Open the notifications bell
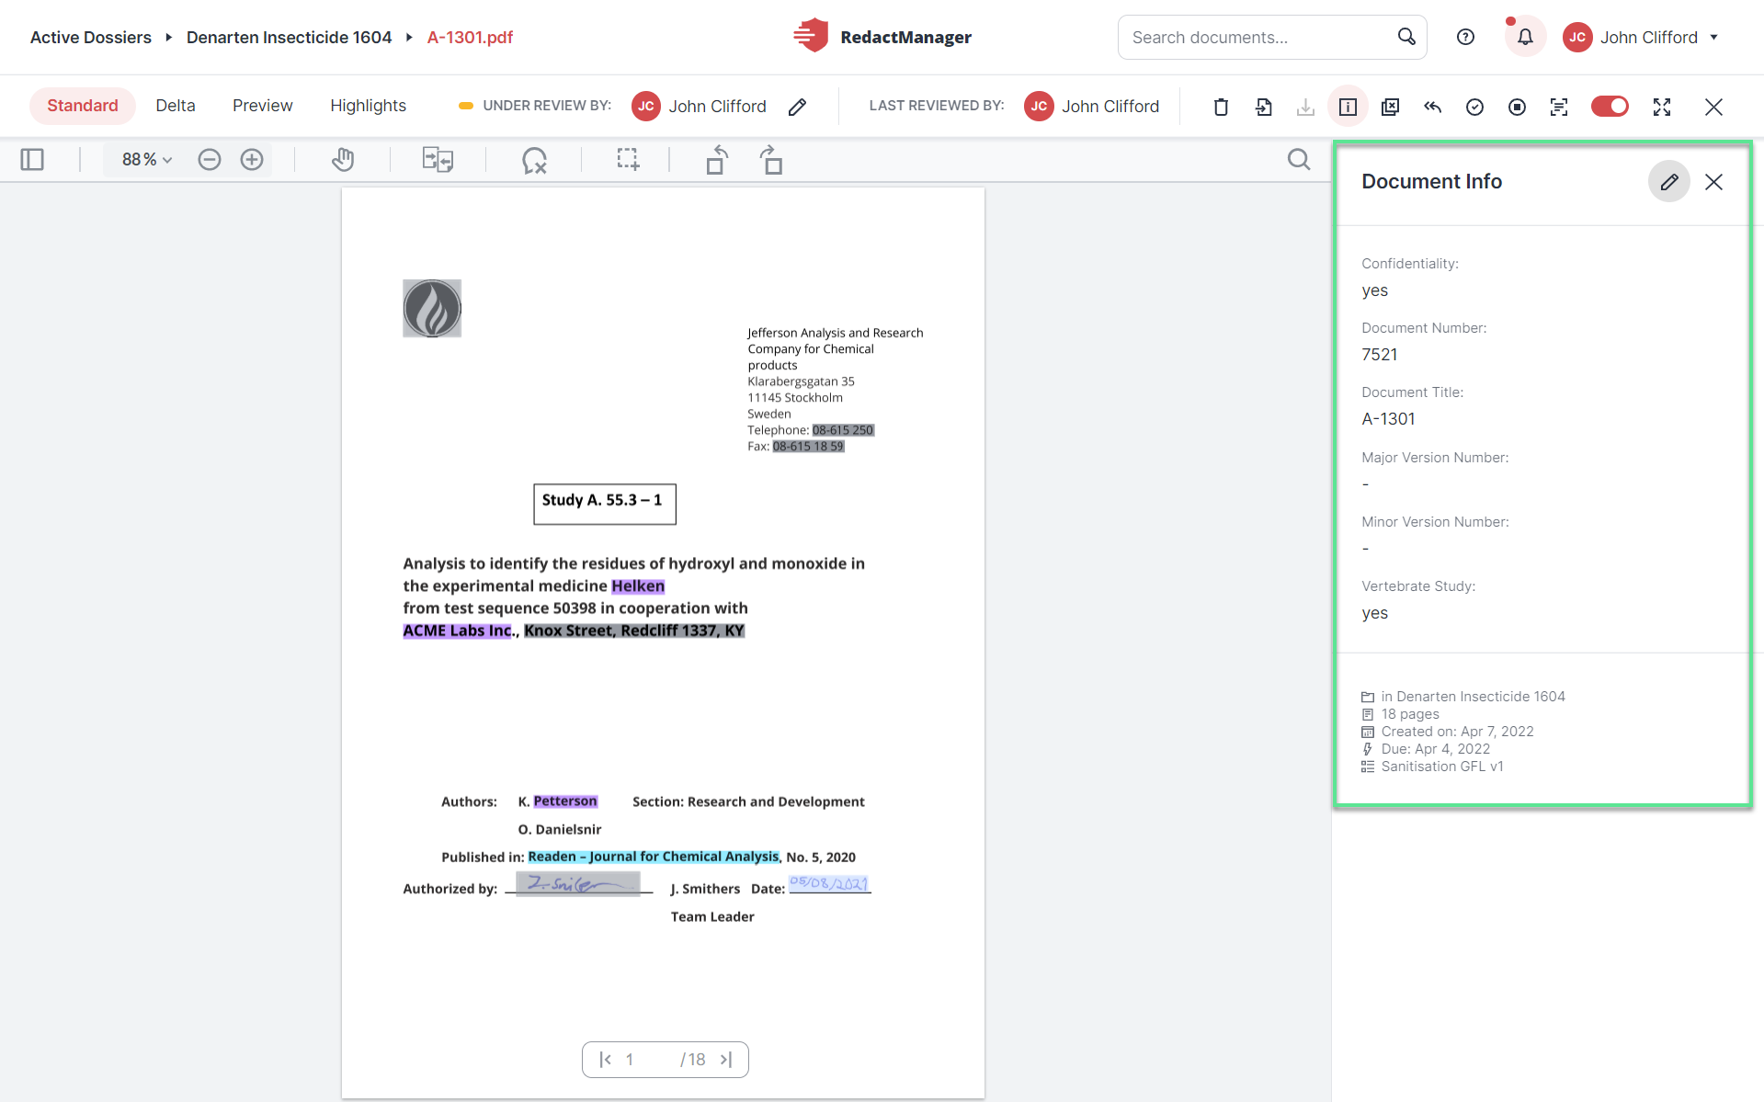 (x=1525, y=37)
